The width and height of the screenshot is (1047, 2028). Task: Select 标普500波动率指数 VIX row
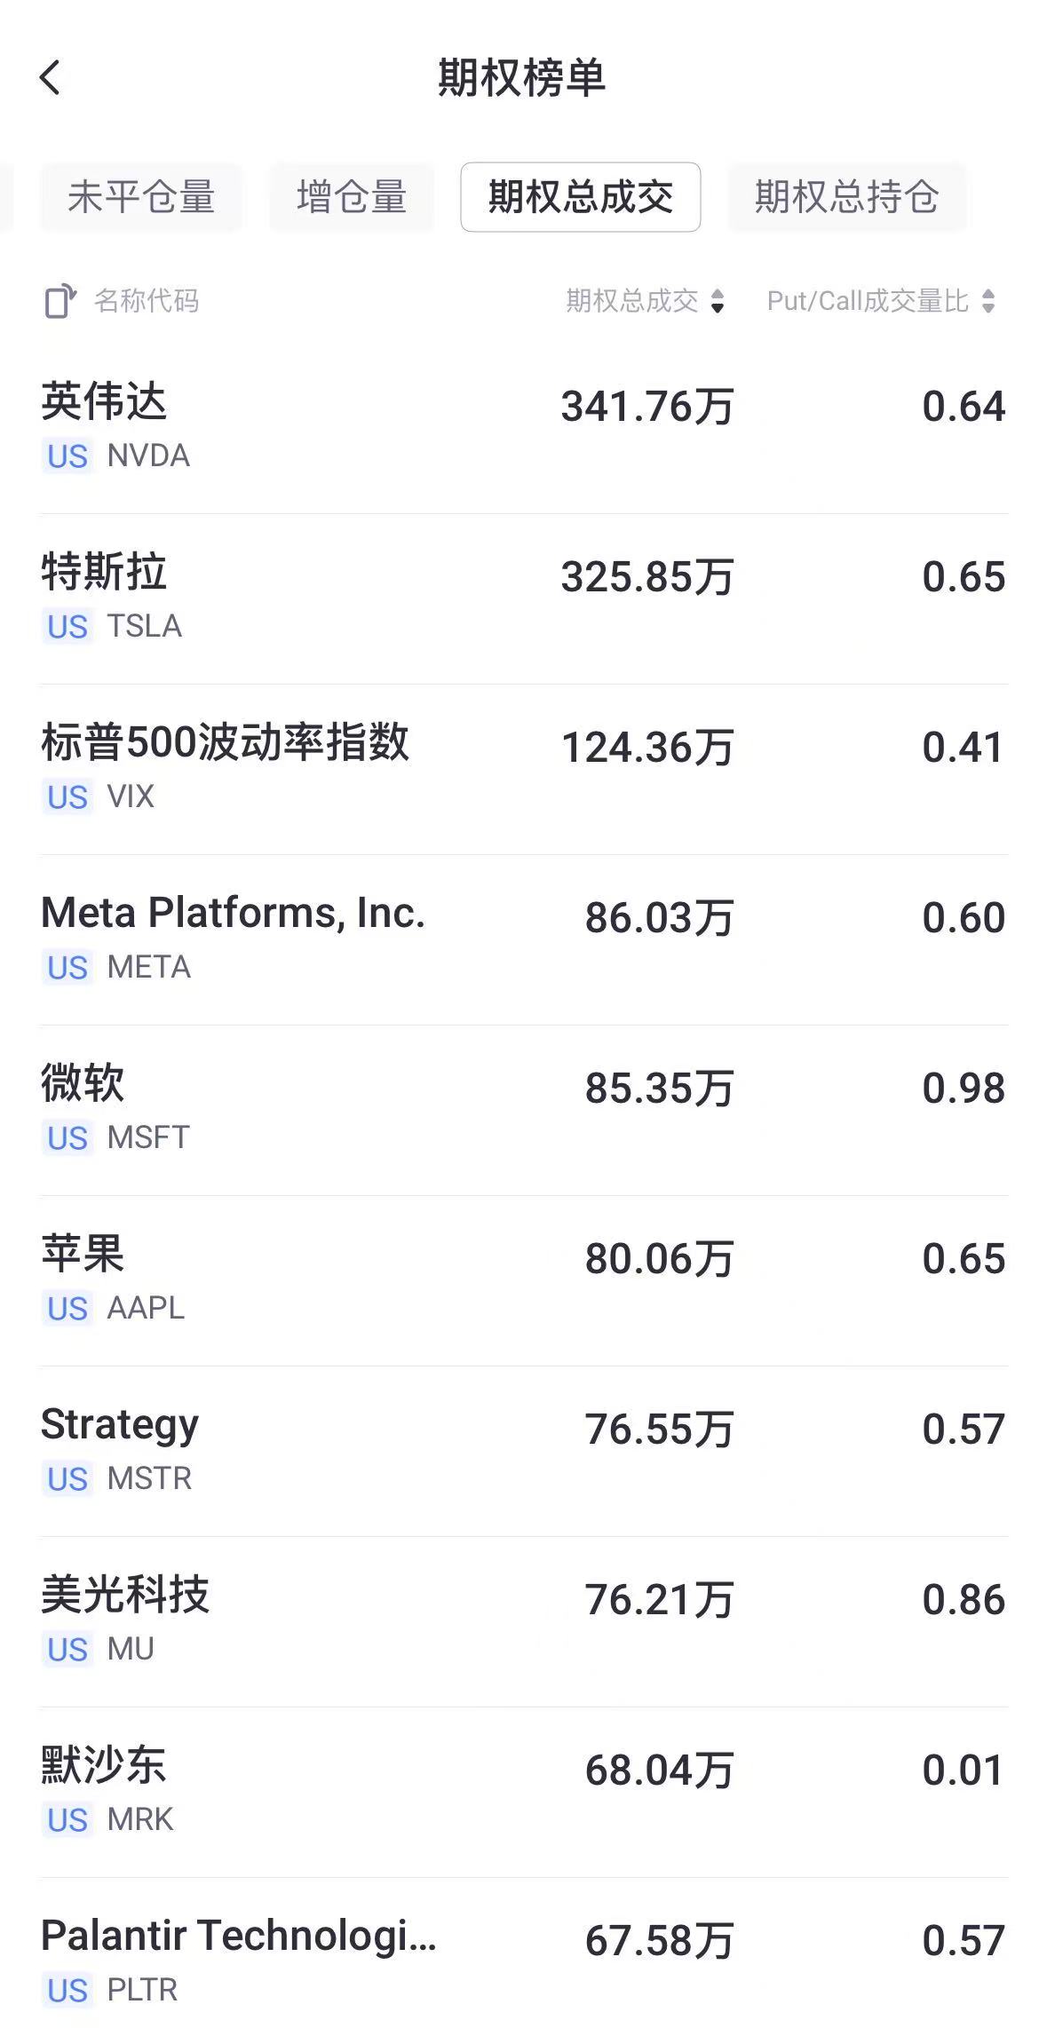click(x=523, y=768)
